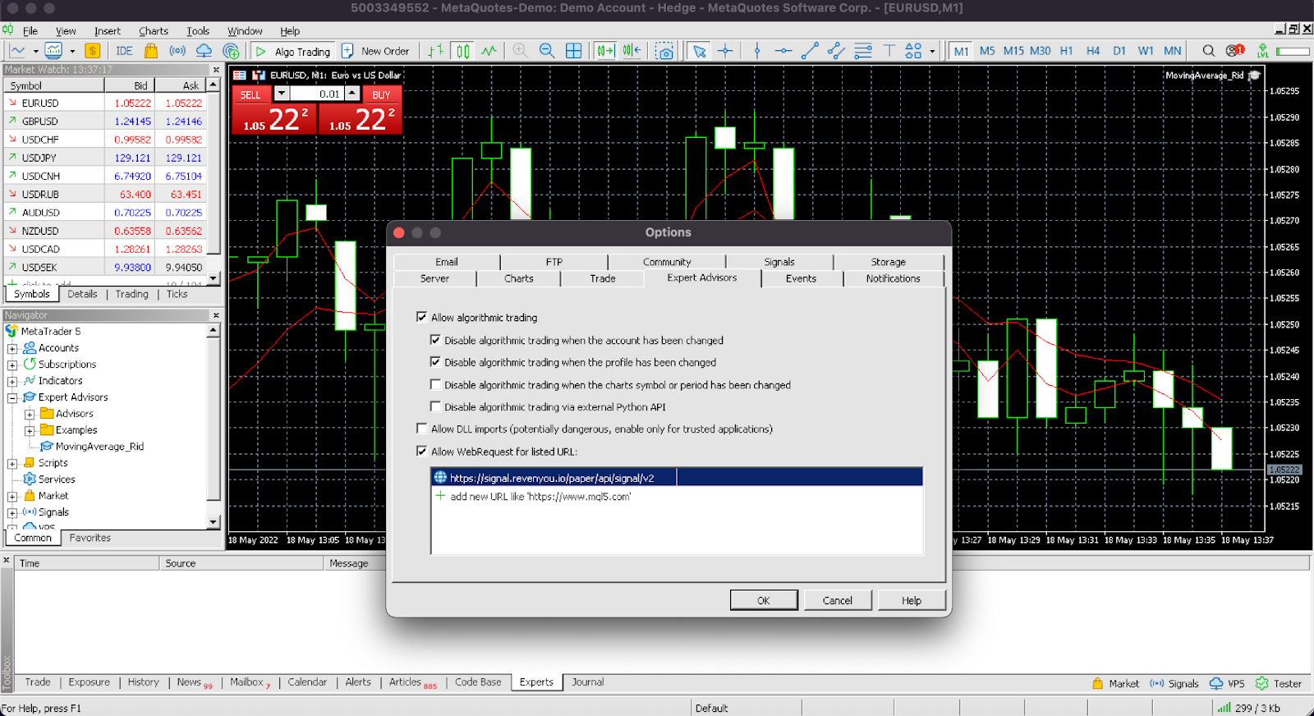Open the search magnifier in toolbar
This screenshot has height=716, width=1314.
(x=1208, y=51)
